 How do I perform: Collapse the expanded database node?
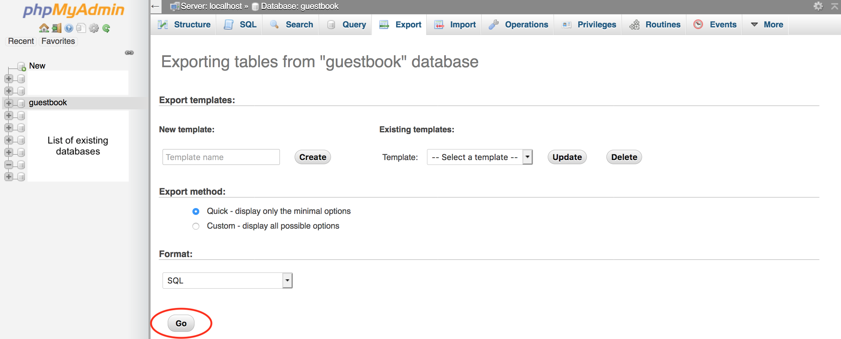pos(9,165)
